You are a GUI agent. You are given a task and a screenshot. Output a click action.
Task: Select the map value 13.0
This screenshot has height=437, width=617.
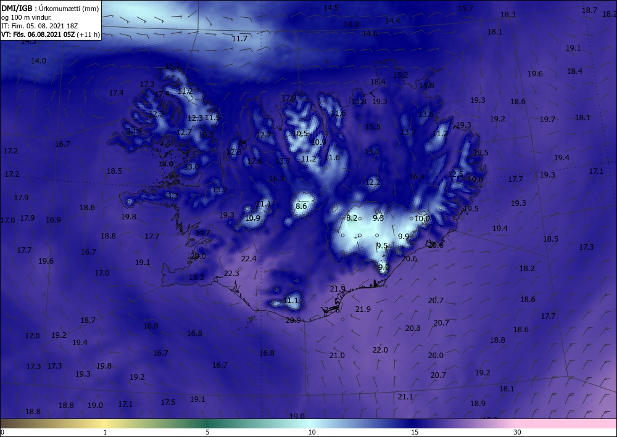click(x=191, y=166)
